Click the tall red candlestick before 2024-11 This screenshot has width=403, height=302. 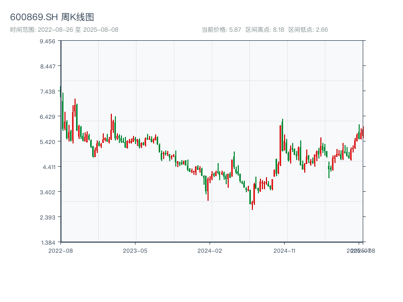tap(281, 145)
